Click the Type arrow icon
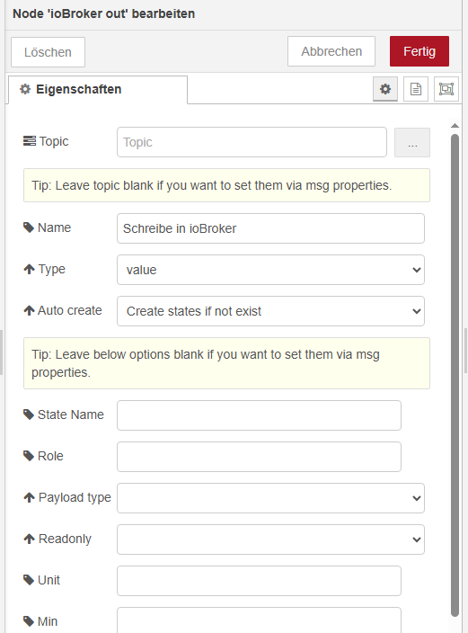This screenshot has height=633, width=468. (x=29, y=269)
